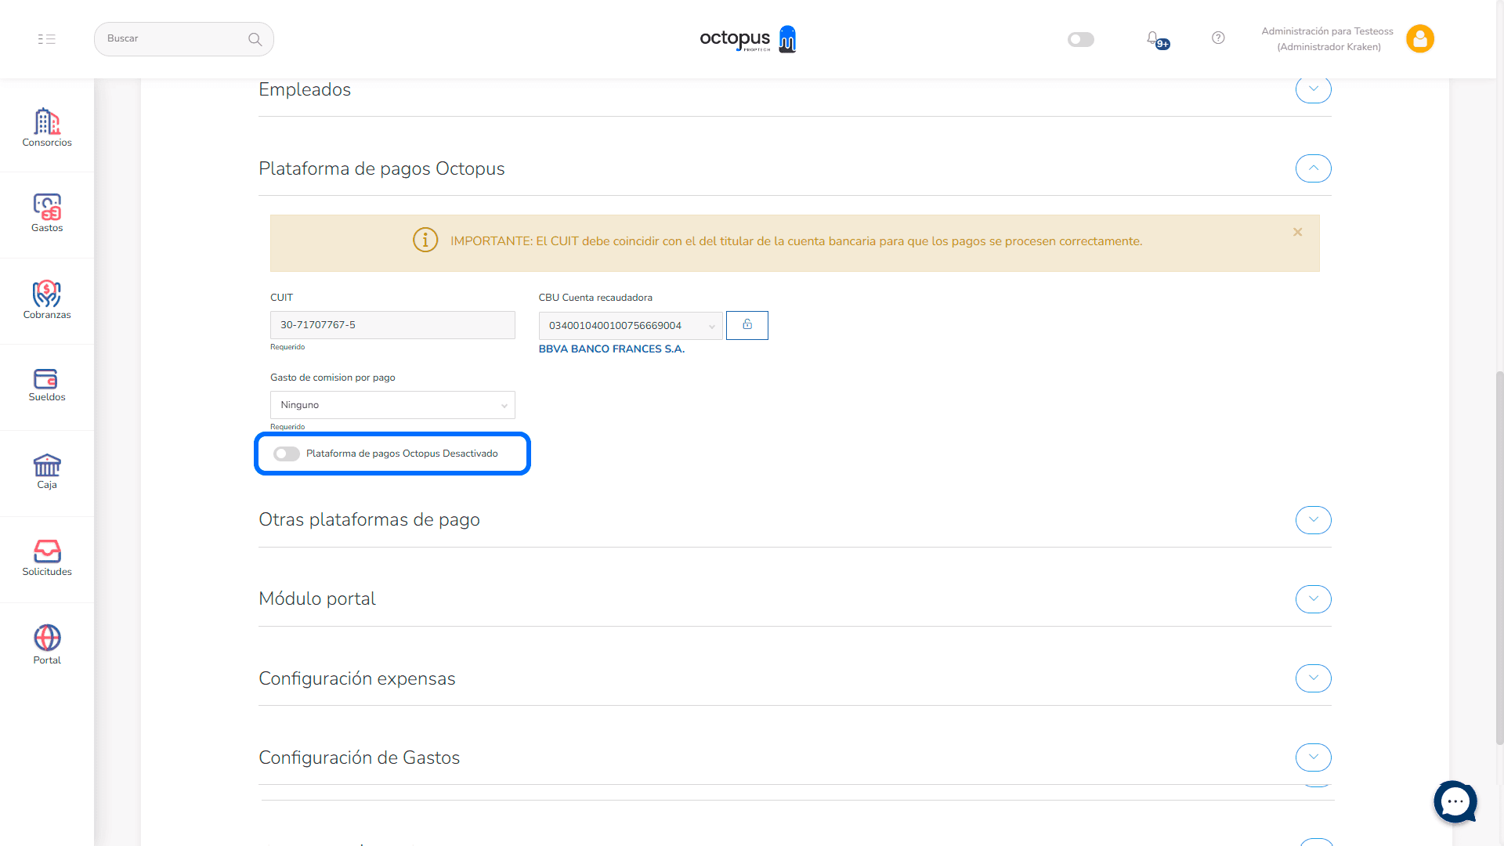This screenshot has height=846, width=1504.
Task: Open the Sueldos wallet icon
Action: tap(47, 385)
